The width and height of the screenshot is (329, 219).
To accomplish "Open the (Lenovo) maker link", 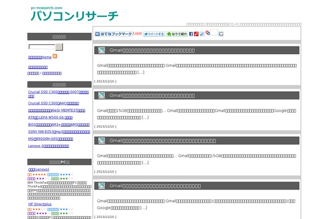I will tap(39, 169).
